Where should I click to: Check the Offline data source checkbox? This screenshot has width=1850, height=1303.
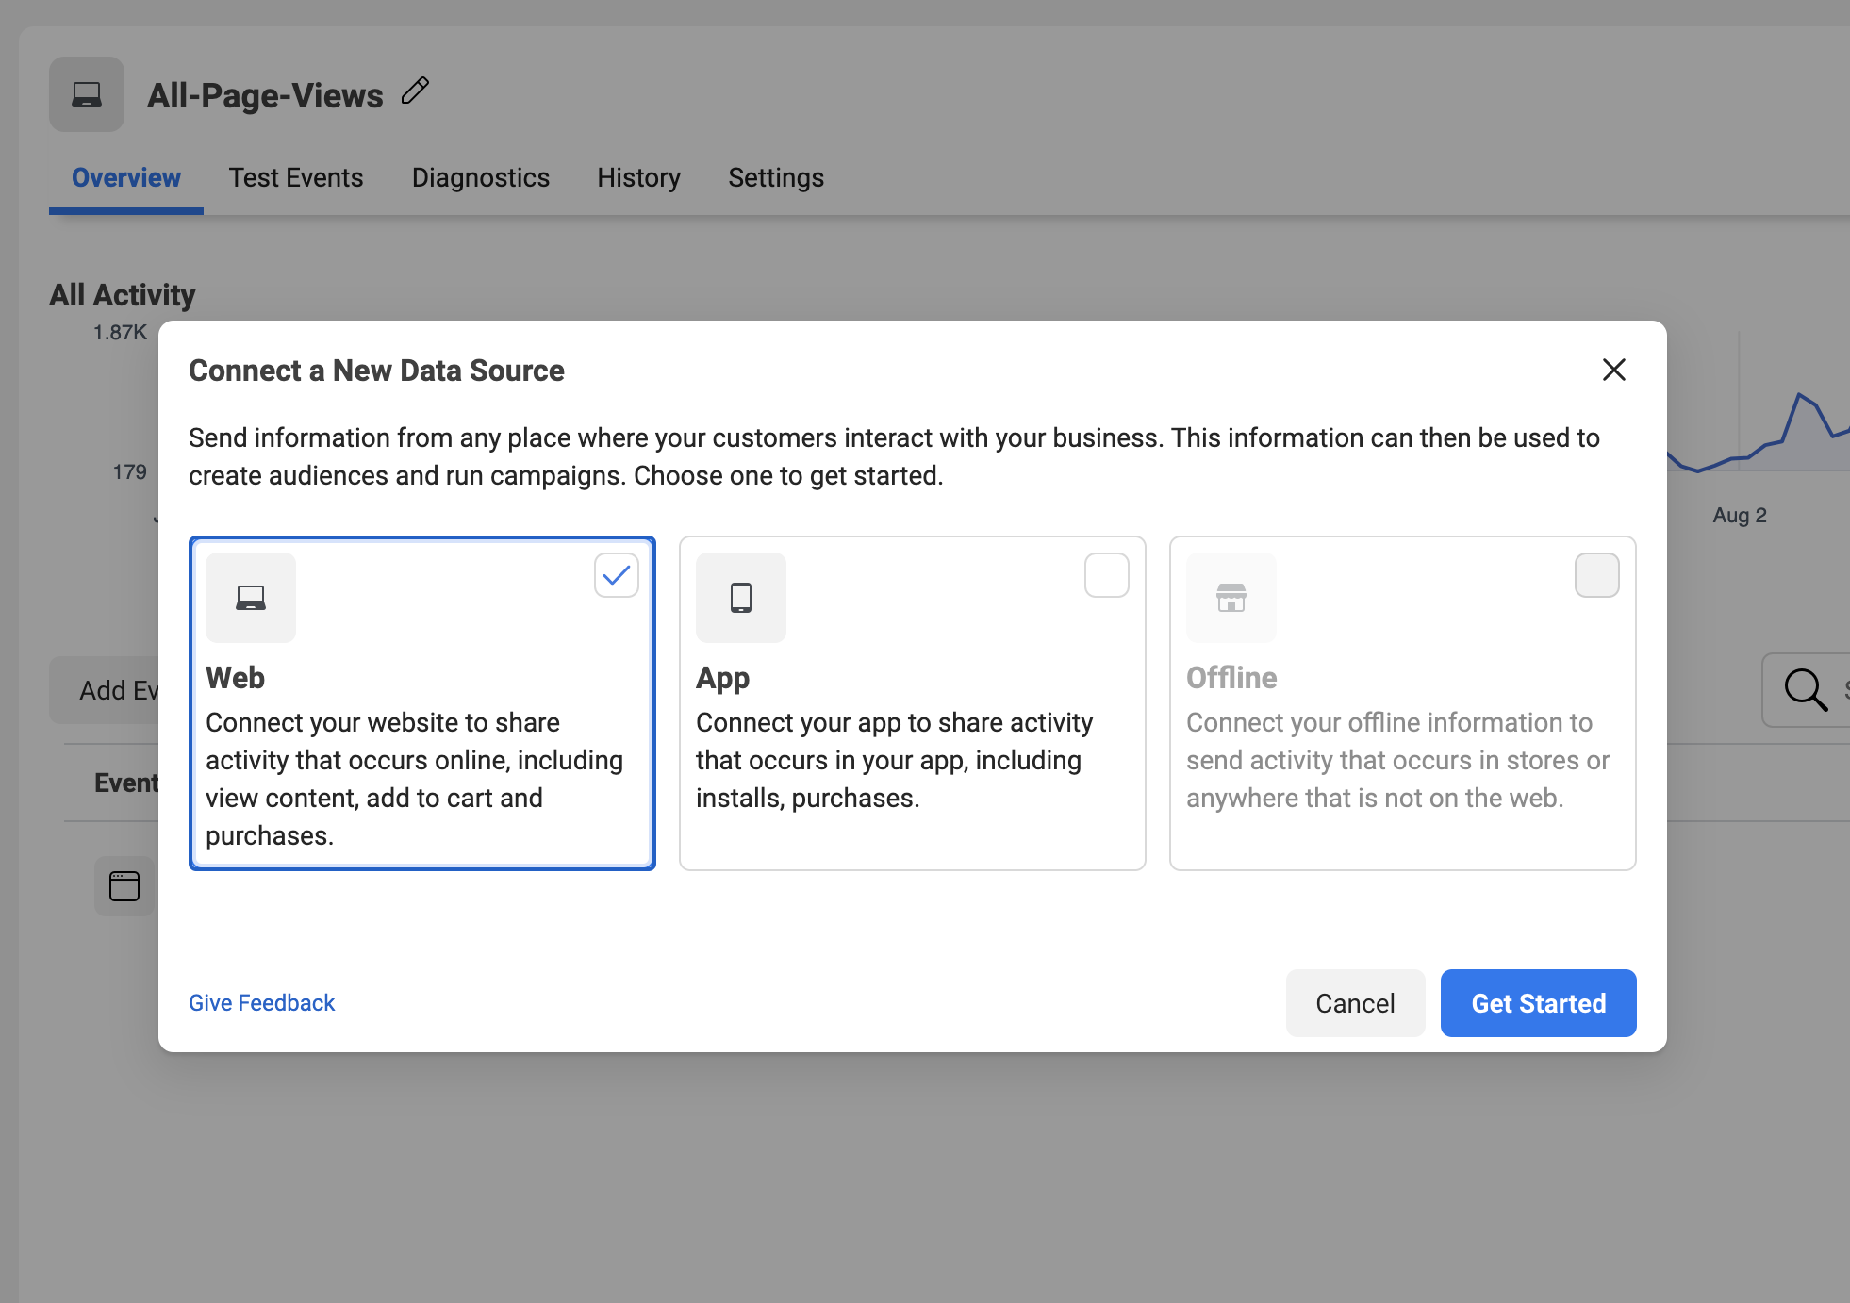[x=1597, y=575]
